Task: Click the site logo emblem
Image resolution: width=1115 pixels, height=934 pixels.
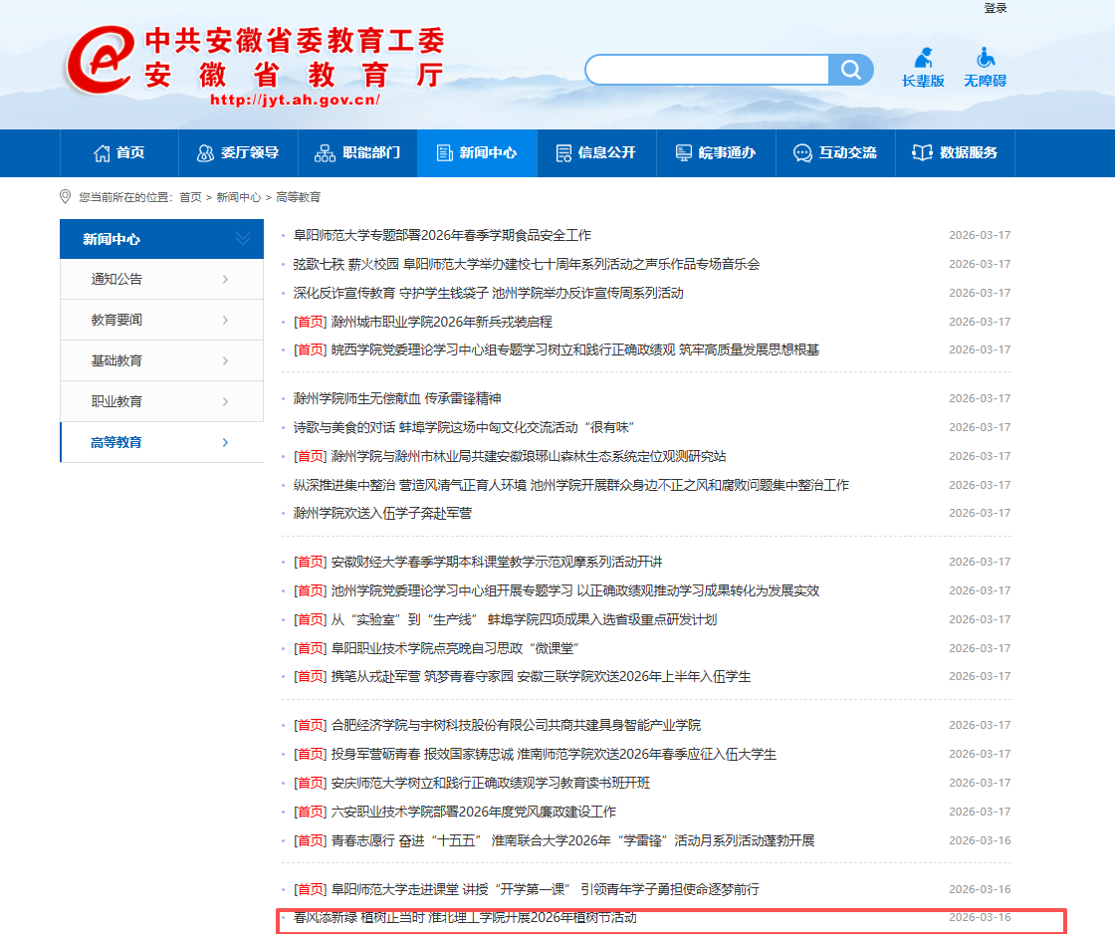Action: [100, 62]
